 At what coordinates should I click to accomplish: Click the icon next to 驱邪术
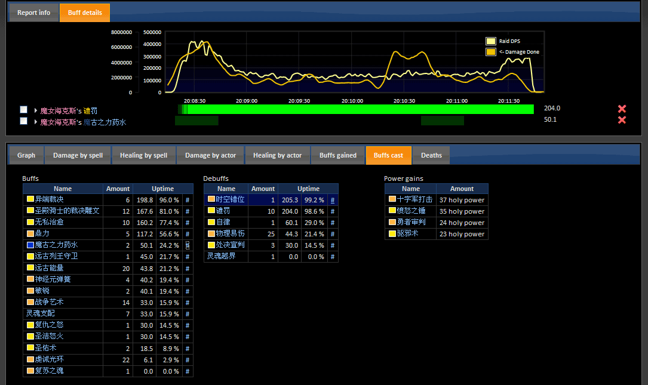click(x=392, y=233)
